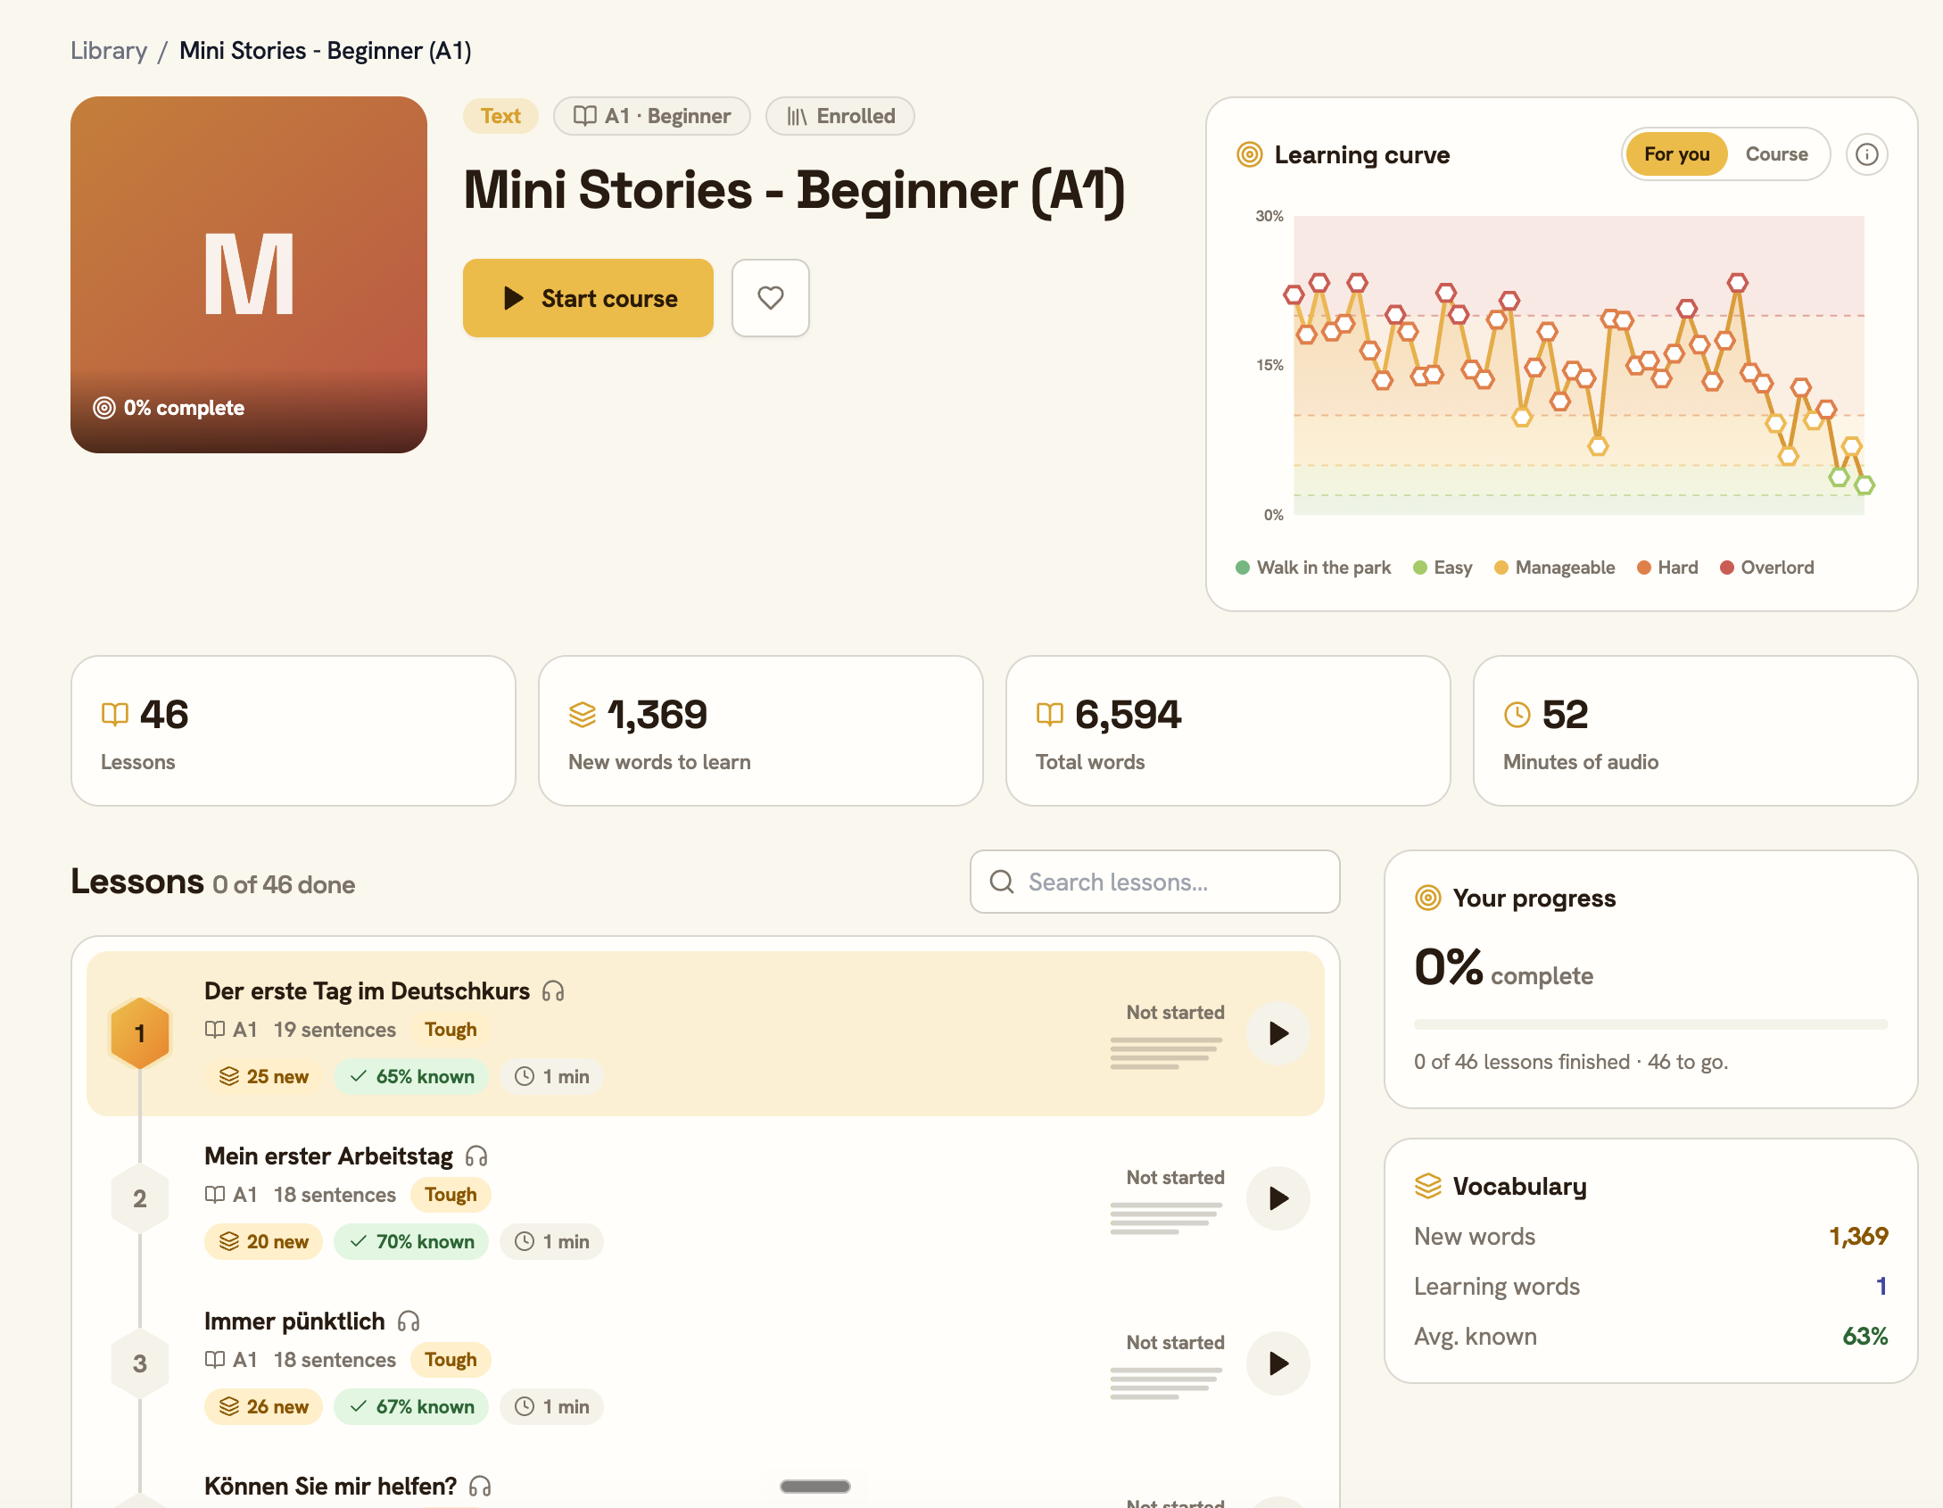The height and width of the screenshot is (1508, 1943).
Task: Click the target icon next to Your progress
Action: [1428, 898]
